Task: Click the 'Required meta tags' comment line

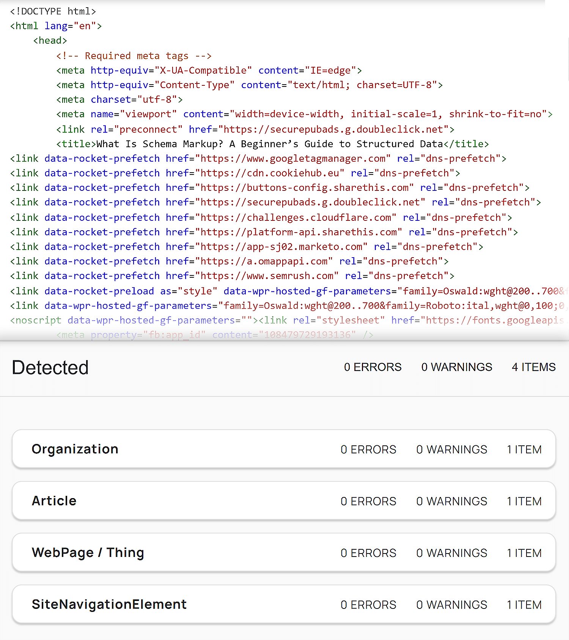Action: 134,56
